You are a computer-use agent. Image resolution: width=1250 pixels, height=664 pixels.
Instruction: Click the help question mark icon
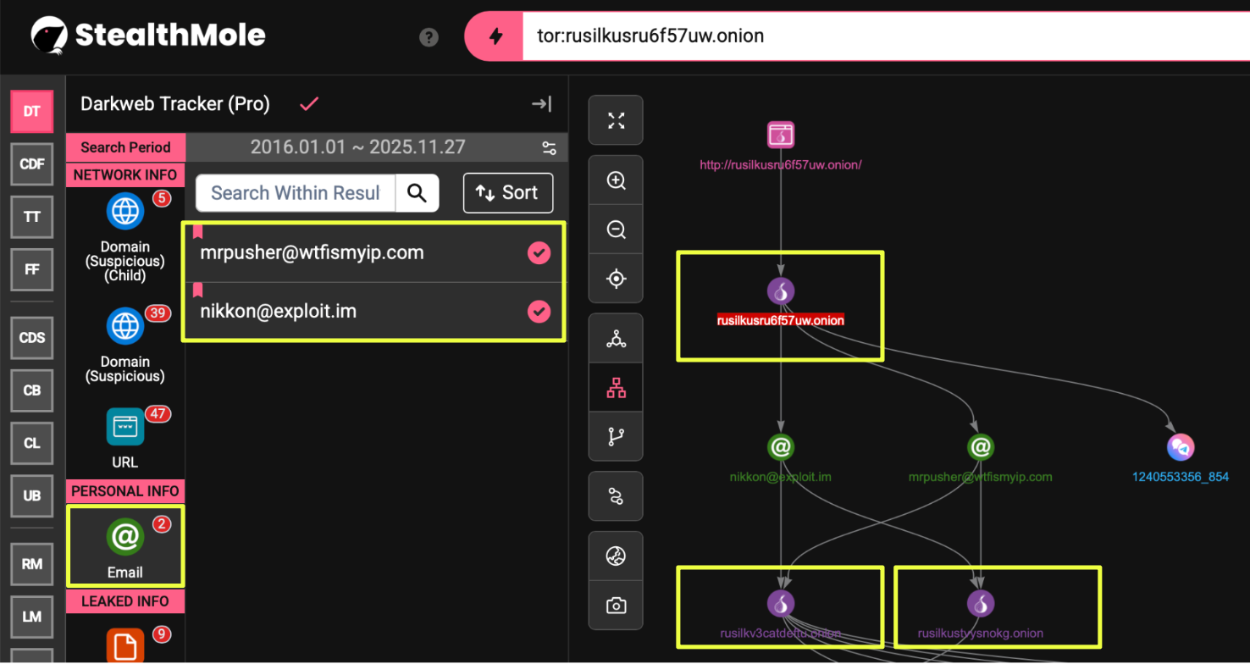pyautogui.click(x=429, y=37)
